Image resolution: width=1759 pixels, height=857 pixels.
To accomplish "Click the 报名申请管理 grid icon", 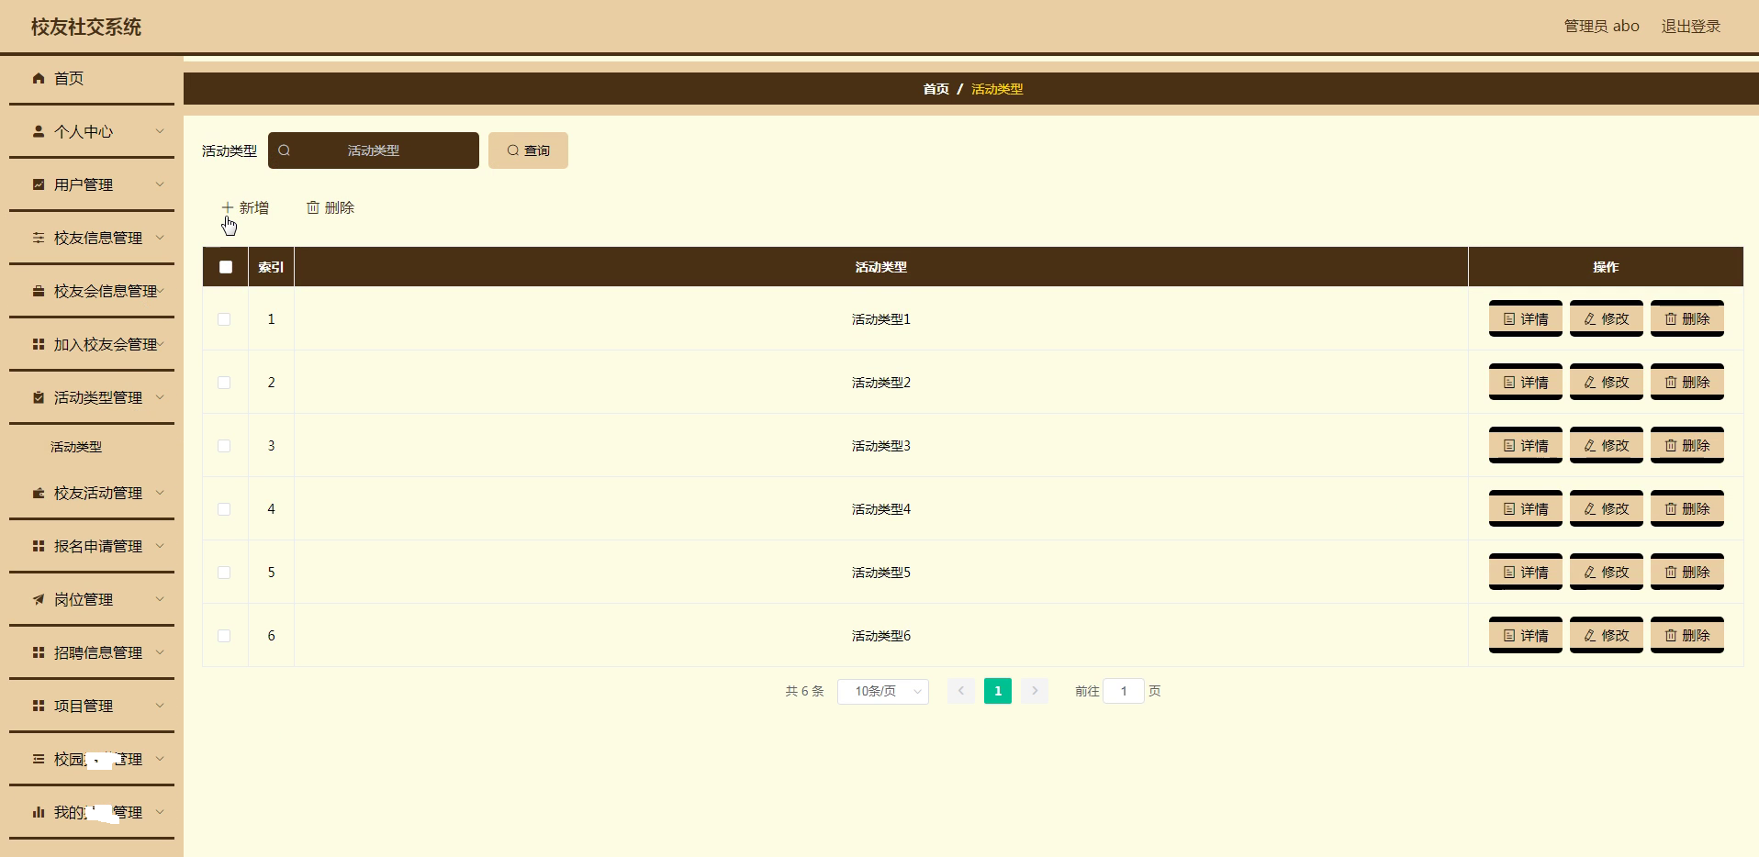I will [39, 547].
